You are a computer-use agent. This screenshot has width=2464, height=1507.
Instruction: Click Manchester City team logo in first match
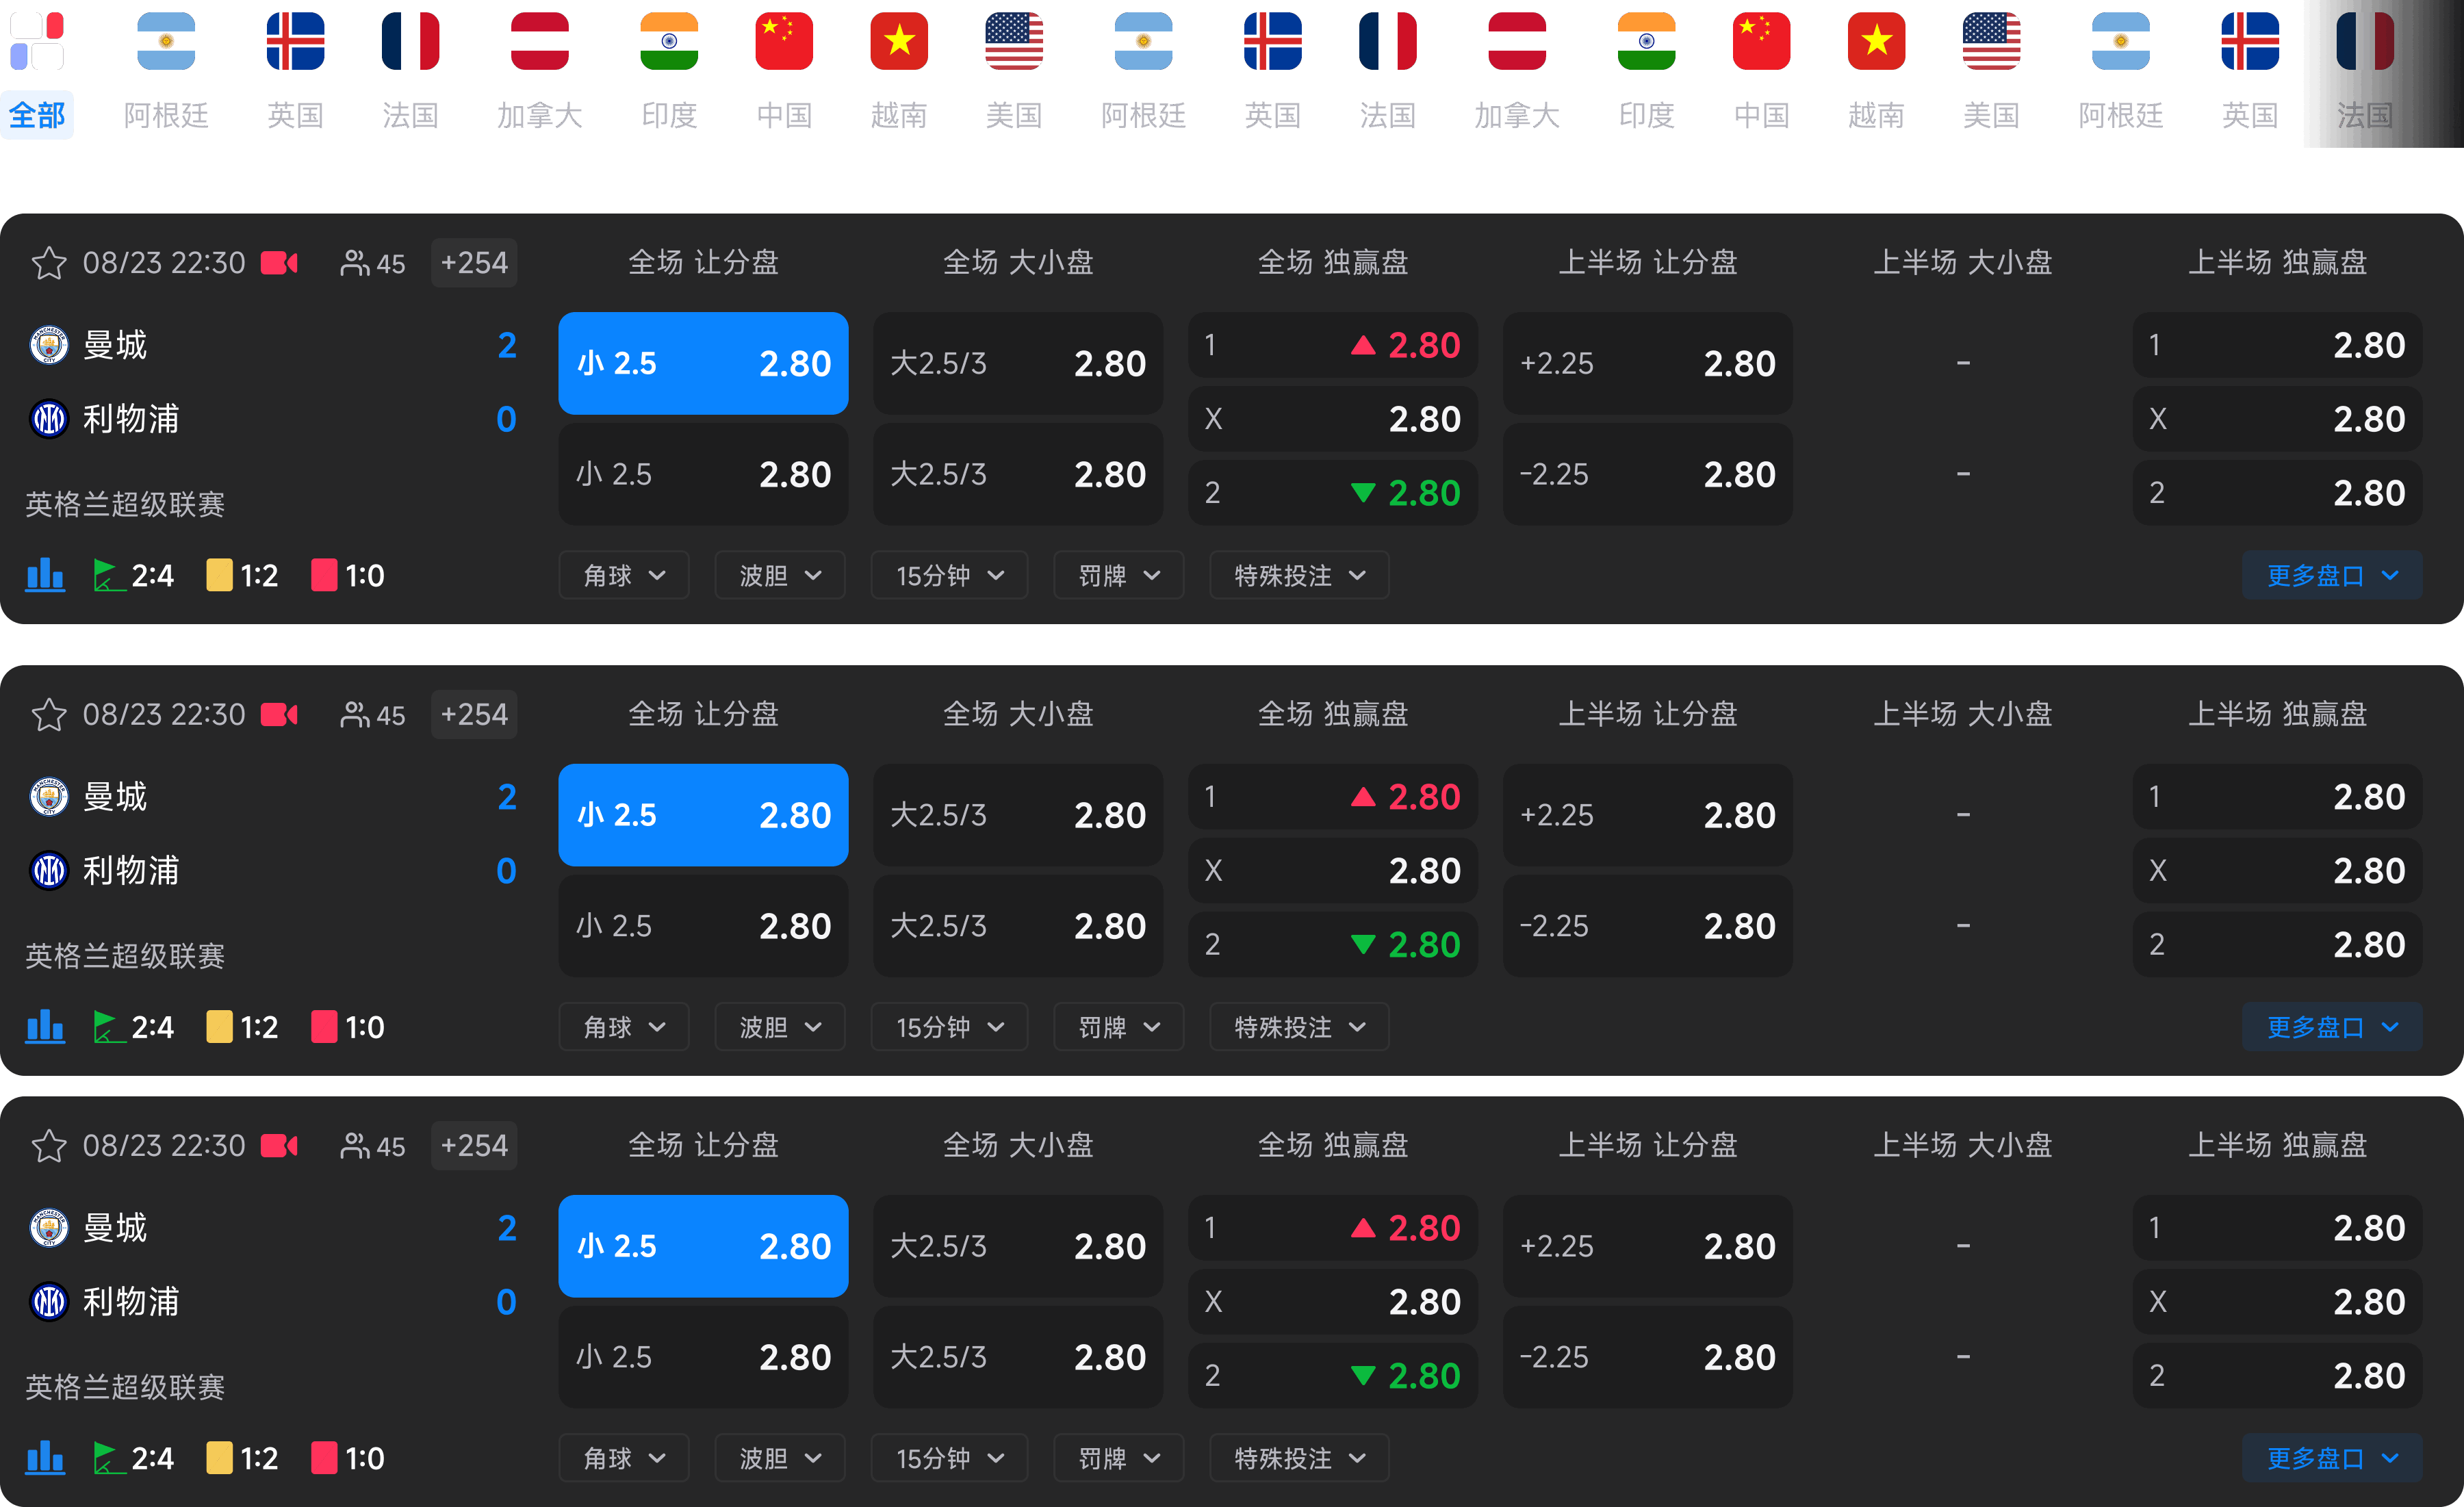(49, 345)
